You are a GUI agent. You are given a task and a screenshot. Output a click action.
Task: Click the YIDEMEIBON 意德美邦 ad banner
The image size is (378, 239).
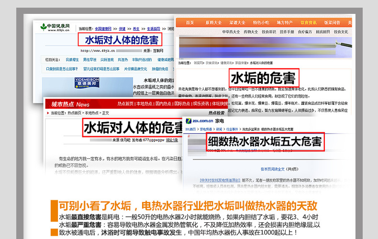87,83
